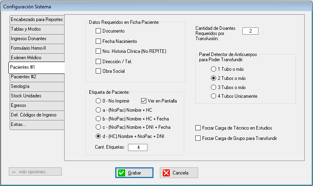This screenshot has width=313, height=186.
Task: Click the Cant. Etiquetas input field
Action: click(x=138, y=147)
